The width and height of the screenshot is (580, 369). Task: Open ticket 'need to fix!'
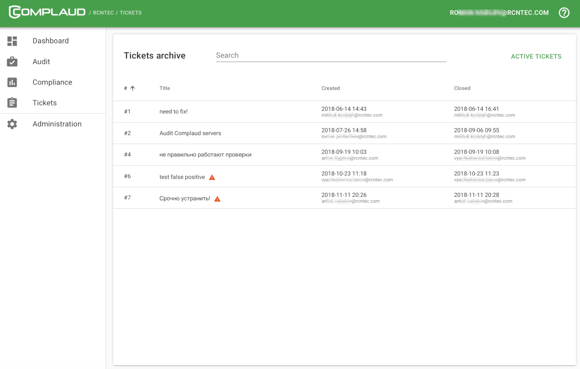tap(173, 112)
